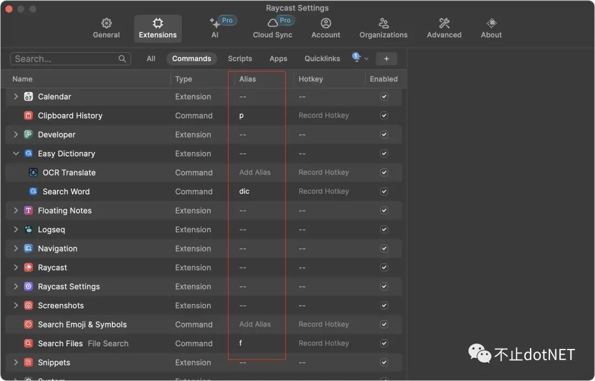Show All extension items filter

[x=151, y=59]
